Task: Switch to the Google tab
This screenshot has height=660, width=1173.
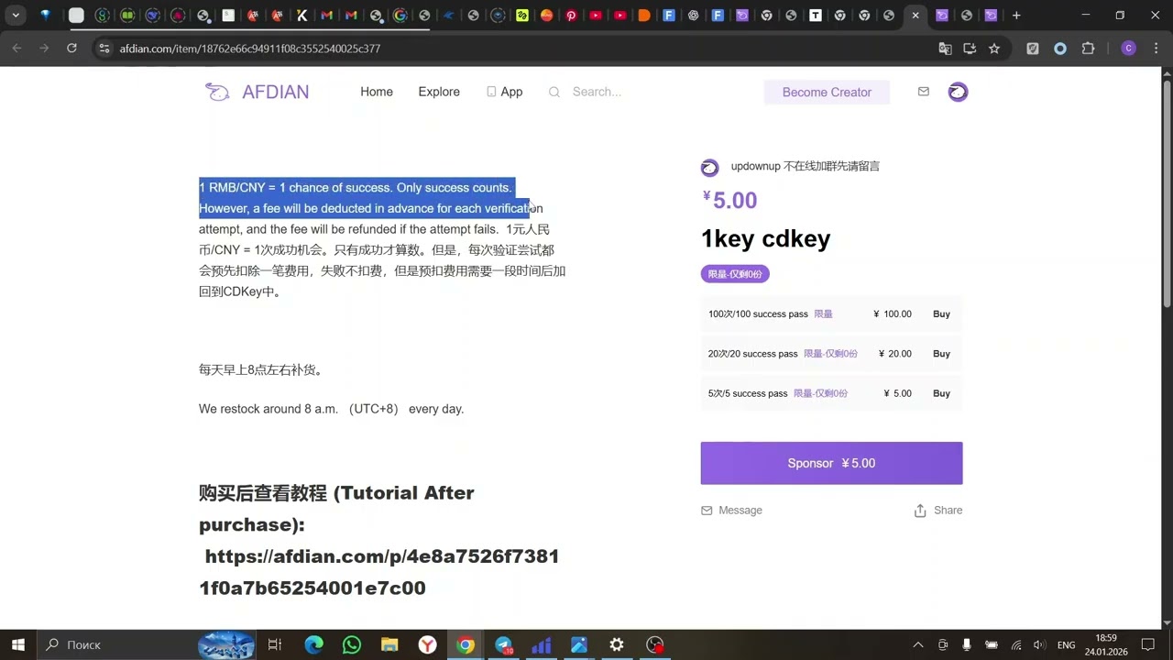Action: coord(400,16)
